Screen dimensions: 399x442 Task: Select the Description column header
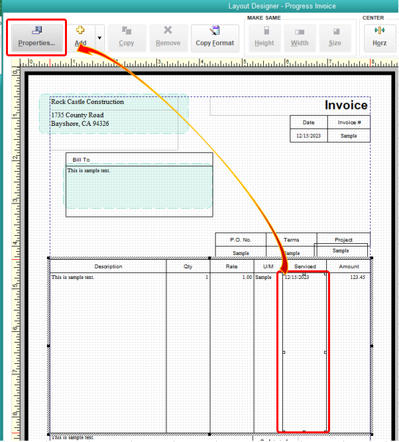click(x=108, y=266)
